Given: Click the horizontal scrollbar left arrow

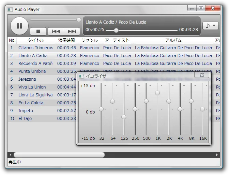Looking at the screenshot, I should point(10,155).
